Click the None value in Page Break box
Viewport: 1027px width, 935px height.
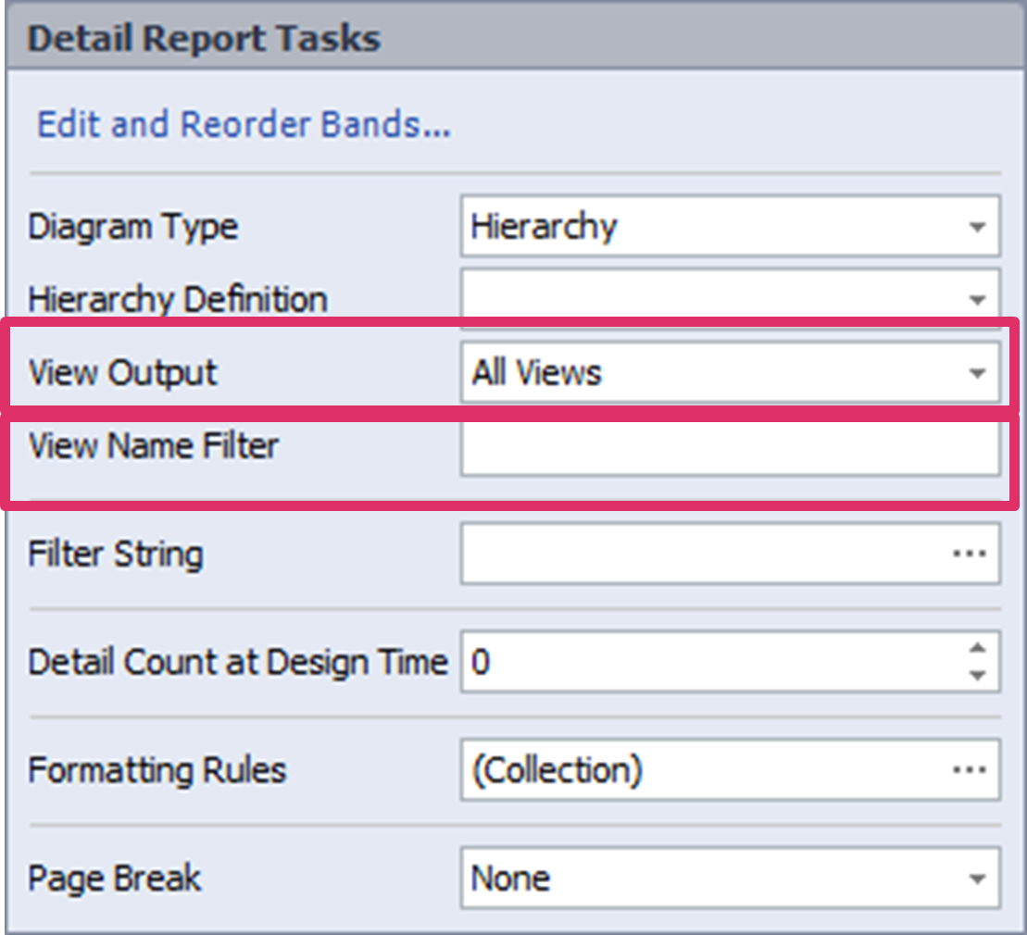511,879
